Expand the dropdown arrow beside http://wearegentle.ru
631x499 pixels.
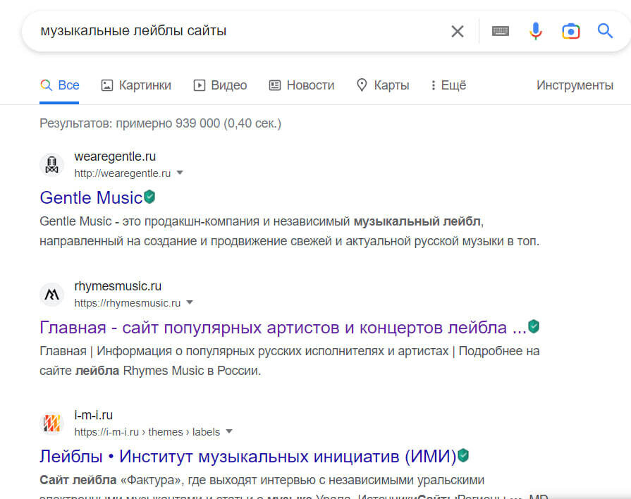pos(180,173)
